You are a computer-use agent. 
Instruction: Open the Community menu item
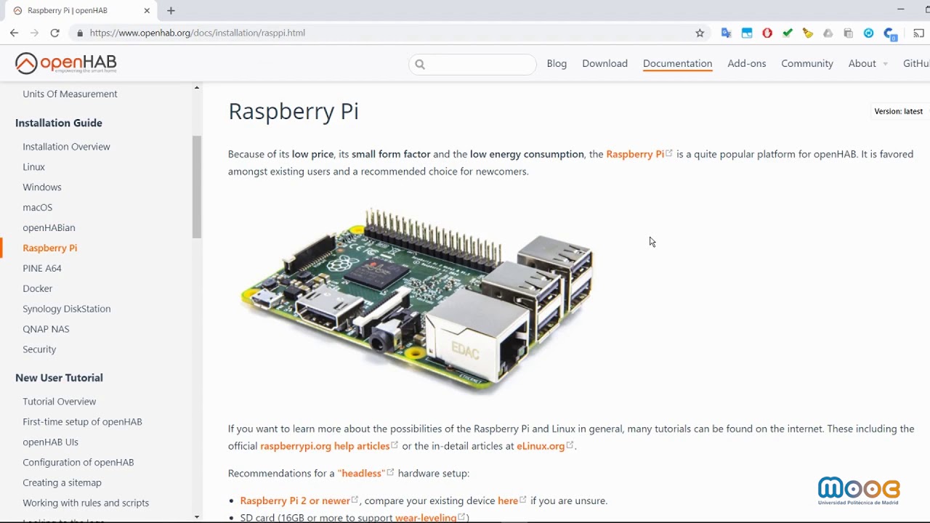point(807,63)
